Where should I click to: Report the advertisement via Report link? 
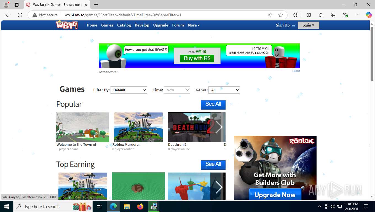[296, 71]
